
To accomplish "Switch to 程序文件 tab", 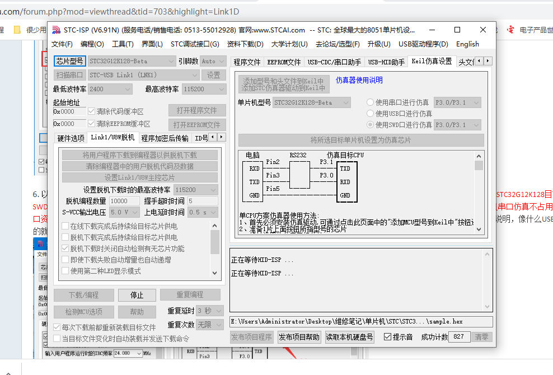I will (x=247, y=62).
